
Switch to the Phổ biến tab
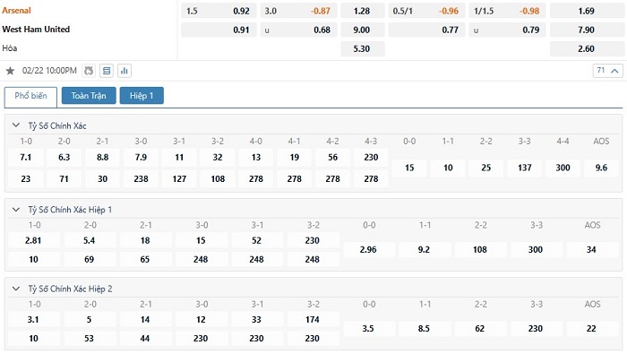[x=30, y=96]
